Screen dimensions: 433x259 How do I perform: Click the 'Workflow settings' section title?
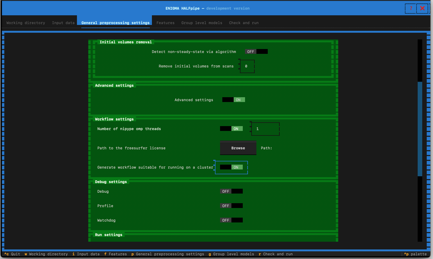click(x=114, y=119)
